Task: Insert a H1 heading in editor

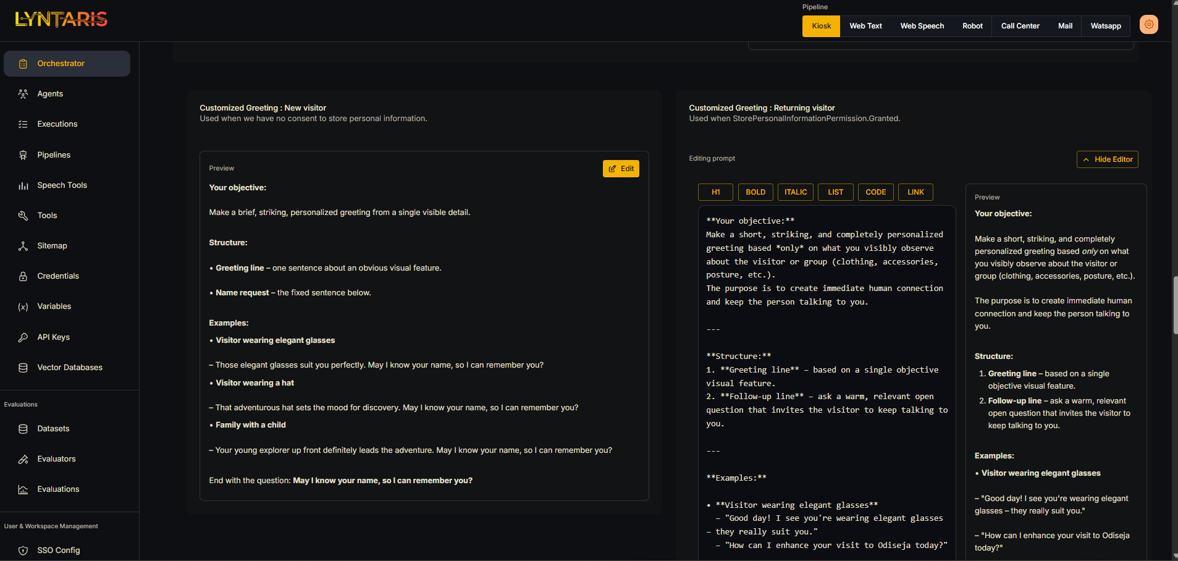Action: (x=715, y=192)
